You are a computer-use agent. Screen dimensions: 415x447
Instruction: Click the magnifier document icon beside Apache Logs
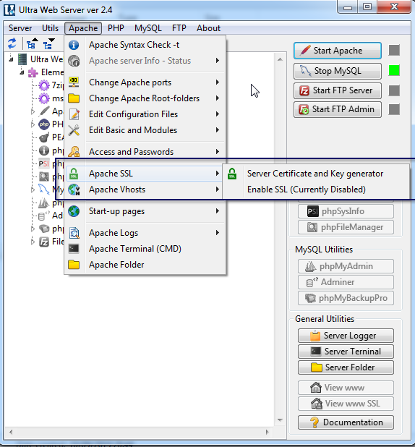coord(74,233)
